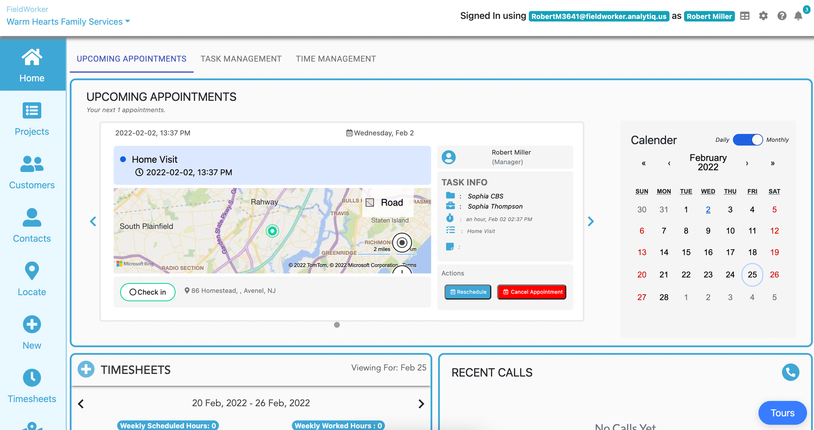Image resolution: width=814 pixels, height=430 pixels.
Task: Jump to next year in calendar
Action: (773, 163)
